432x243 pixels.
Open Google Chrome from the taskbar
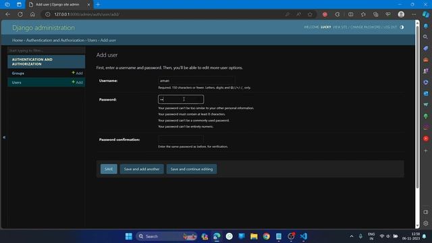[266, 236]
